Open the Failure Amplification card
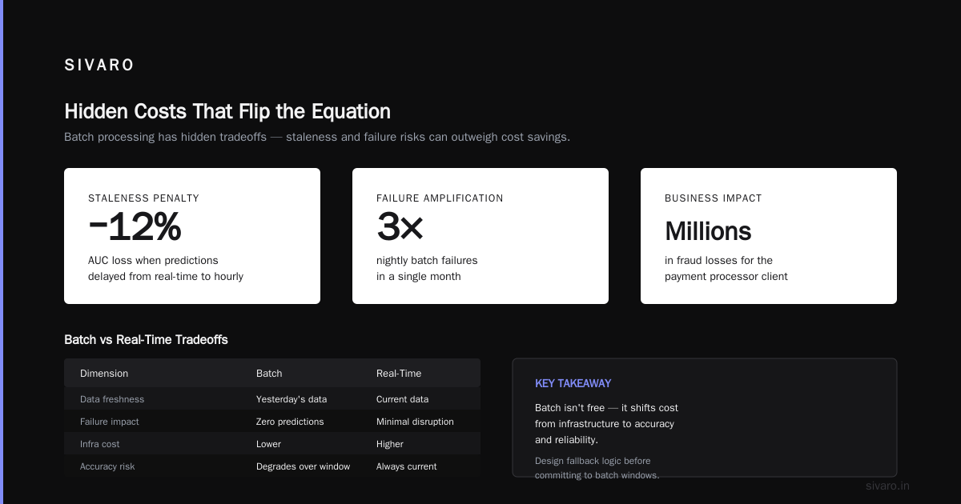Screen dimensions: 961x504 pos(480,236)
